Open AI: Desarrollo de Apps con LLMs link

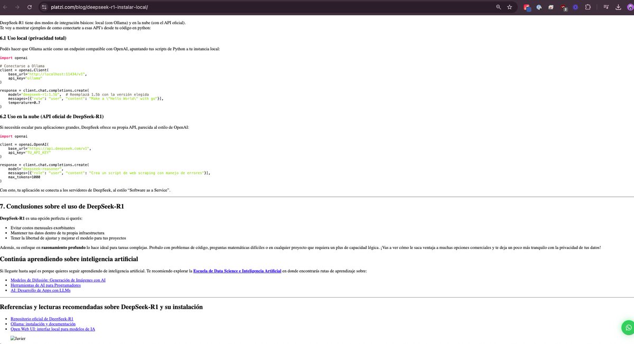tap(40, 290)
